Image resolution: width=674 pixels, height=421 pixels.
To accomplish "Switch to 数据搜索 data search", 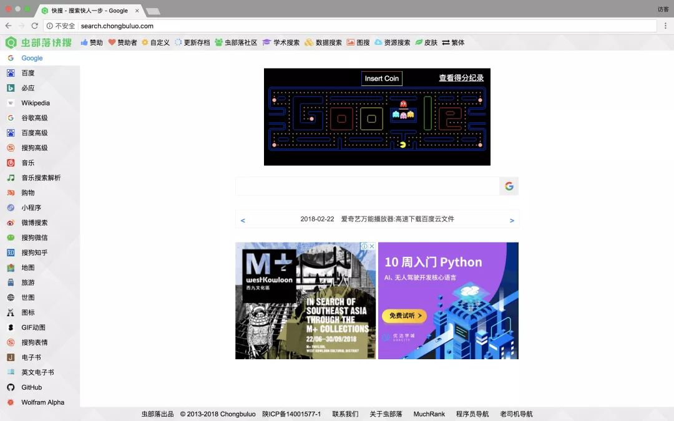I will pos(323,42).
